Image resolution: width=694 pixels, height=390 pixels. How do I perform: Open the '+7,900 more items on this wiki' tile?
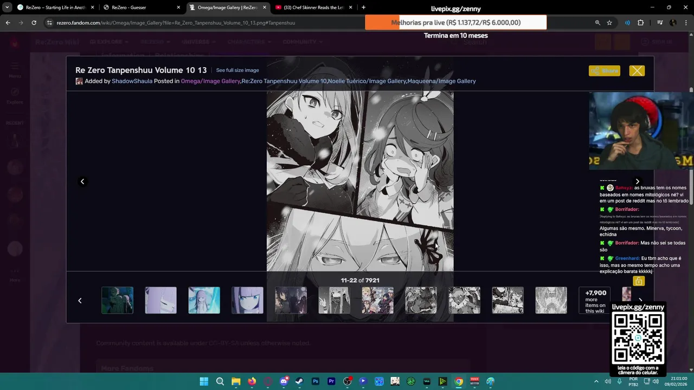(x=594, y=300)
